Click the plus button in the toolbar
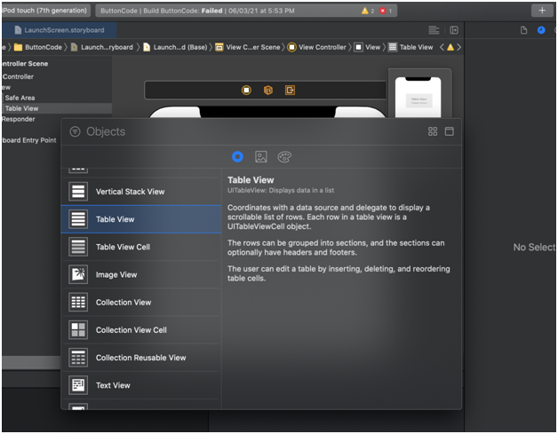The image size is (558, 434). (542, 11)
